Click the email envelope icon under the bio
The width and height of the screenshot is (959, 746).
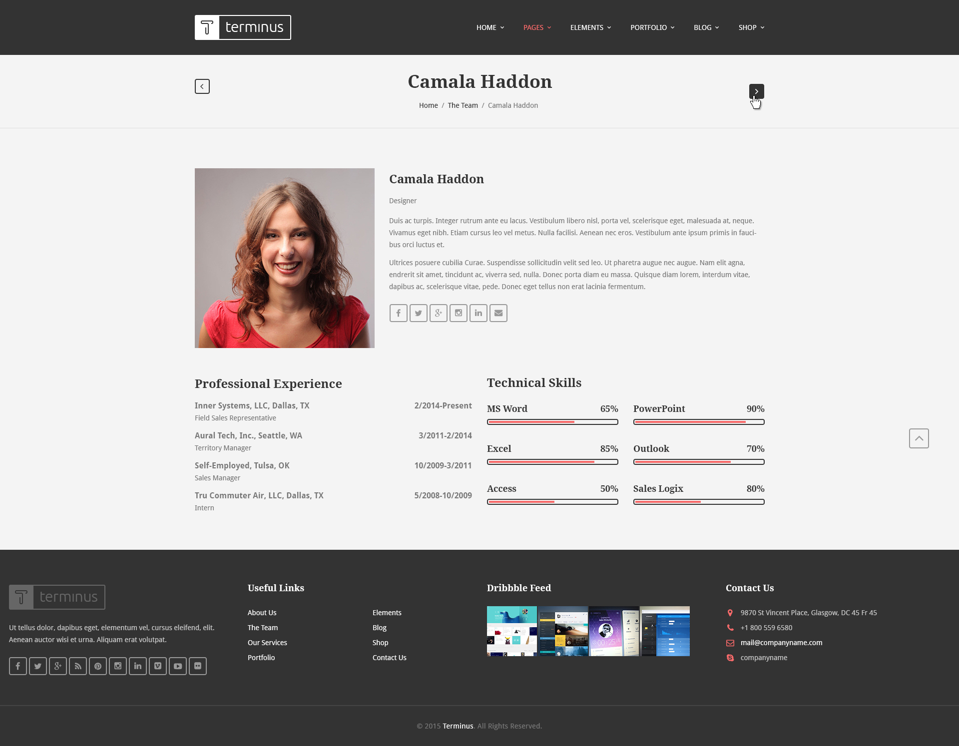(498, 313)
